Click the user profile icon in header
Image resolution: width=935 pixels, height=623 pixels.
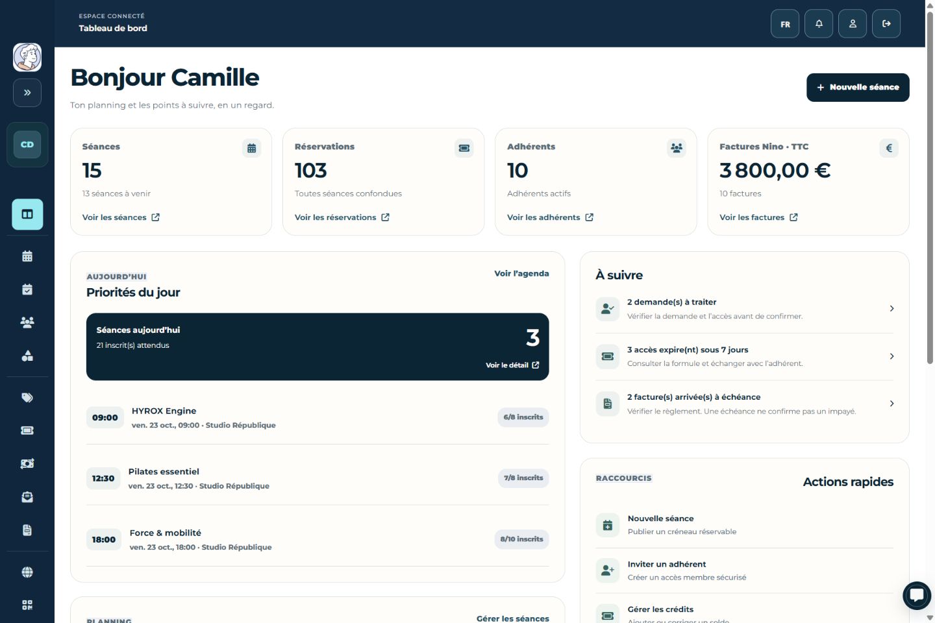pyautogui.click(x=853, y=24)
